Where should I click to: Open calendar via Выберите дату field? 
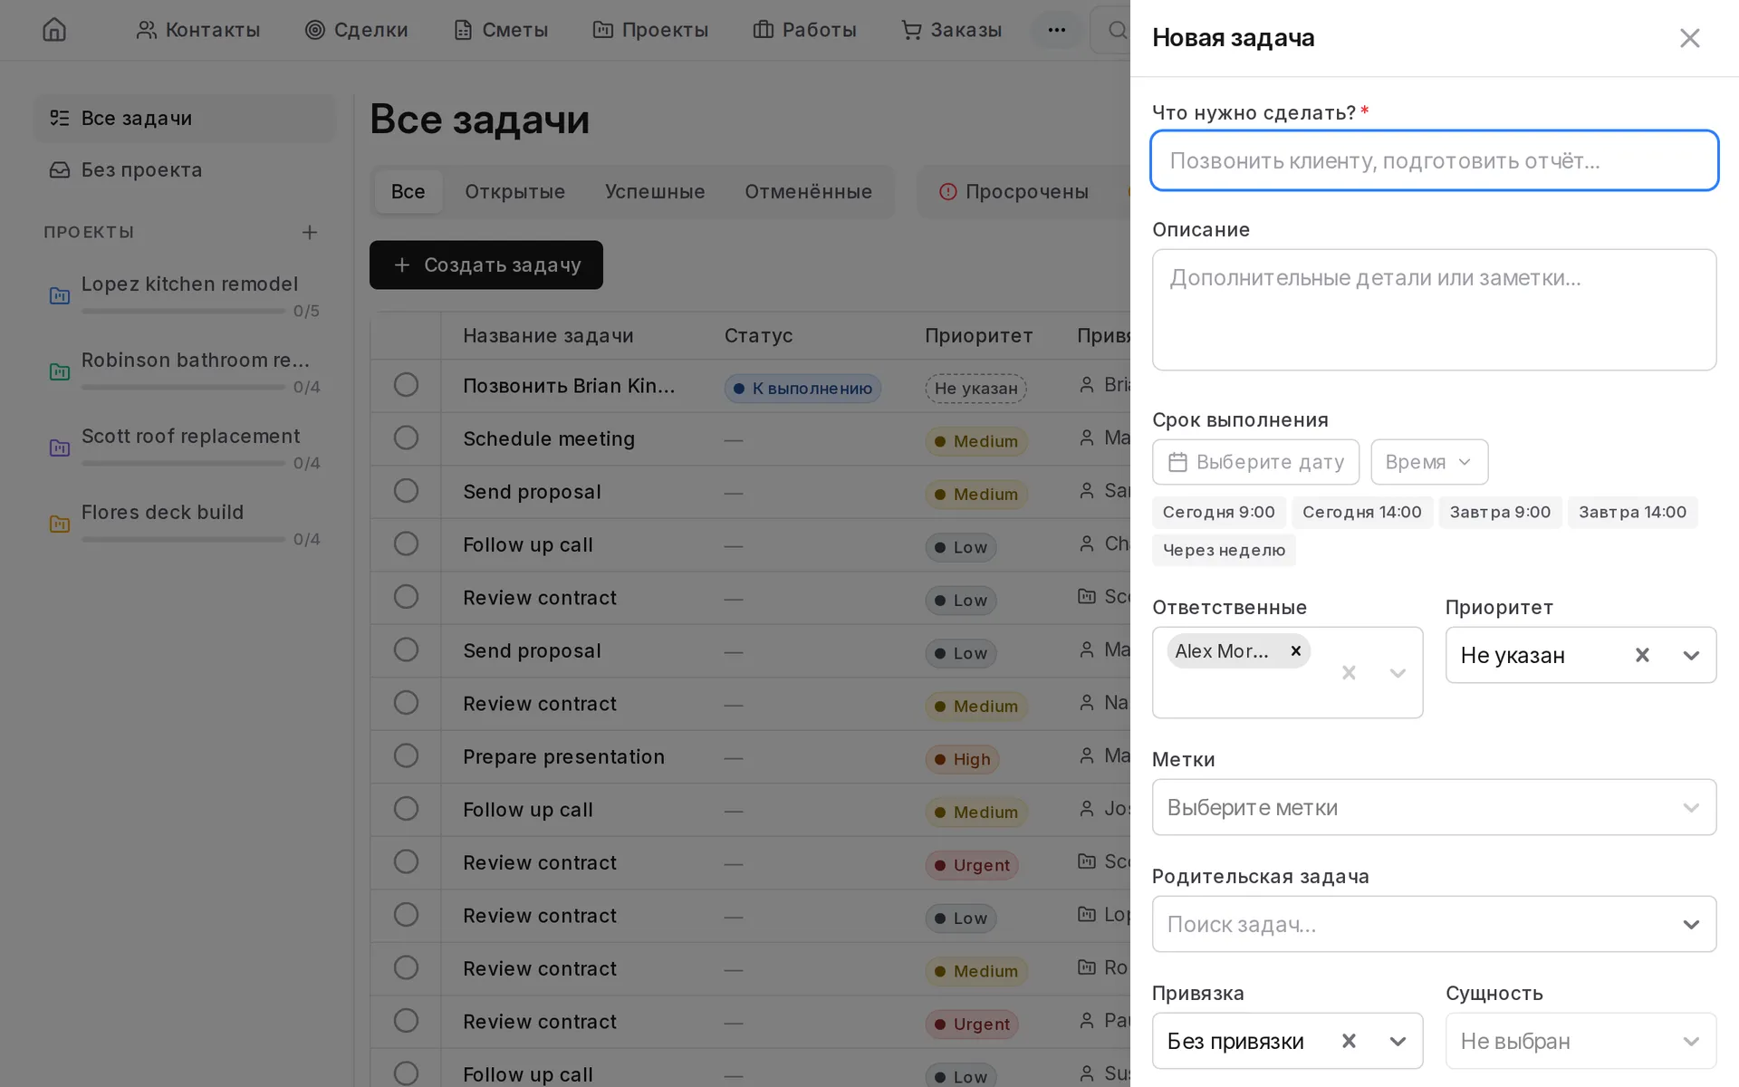[x=1255, y=462]
